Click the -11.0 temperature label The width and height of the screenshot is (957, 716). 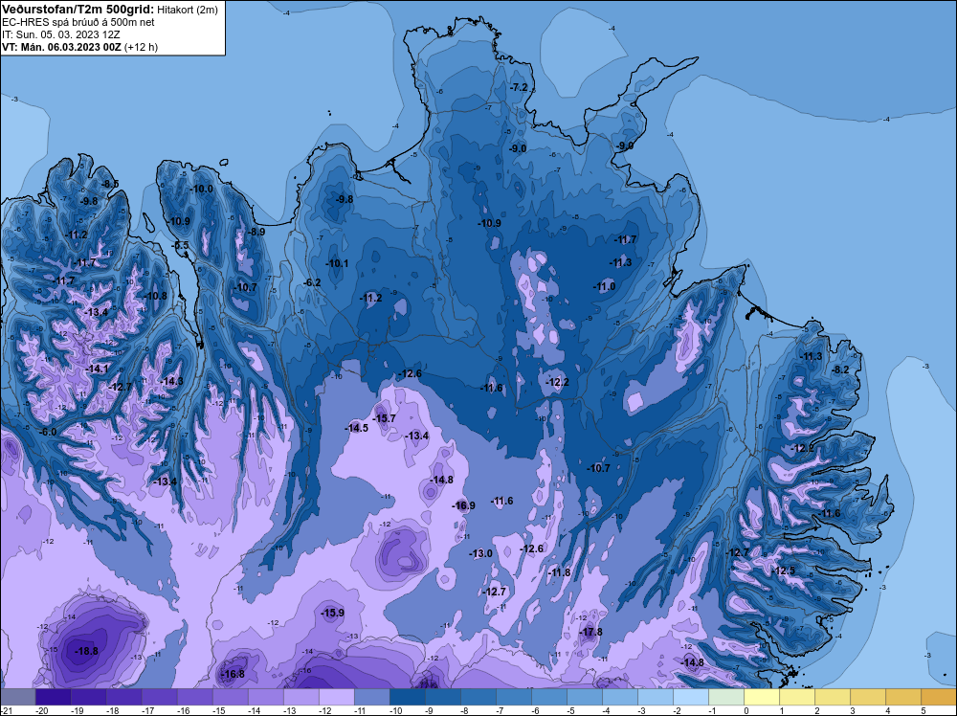(604, 286)
